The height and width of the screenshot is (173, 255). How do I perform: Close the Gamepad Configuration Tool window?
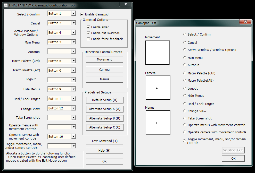[126, 4]
